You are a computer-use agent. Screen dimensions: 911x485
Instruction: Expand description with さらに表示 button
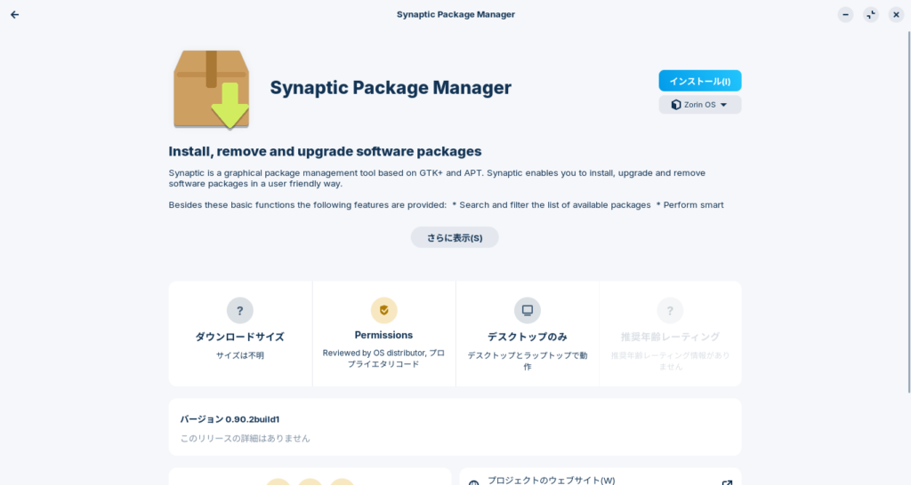[x=455, y=237]
